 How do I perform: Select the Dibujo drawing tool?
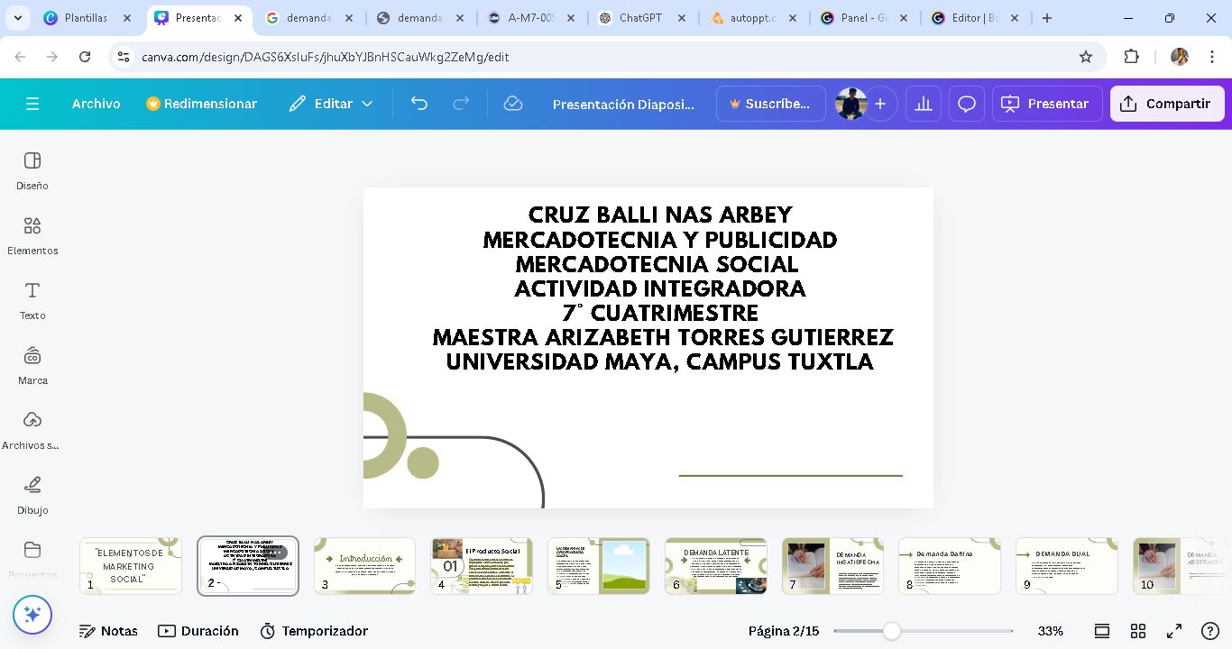32,495
